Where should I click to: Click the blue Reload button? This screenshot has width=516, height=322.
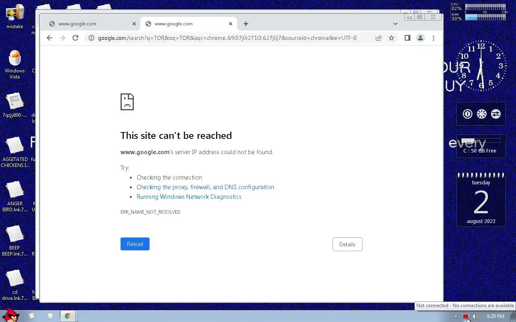135,244
